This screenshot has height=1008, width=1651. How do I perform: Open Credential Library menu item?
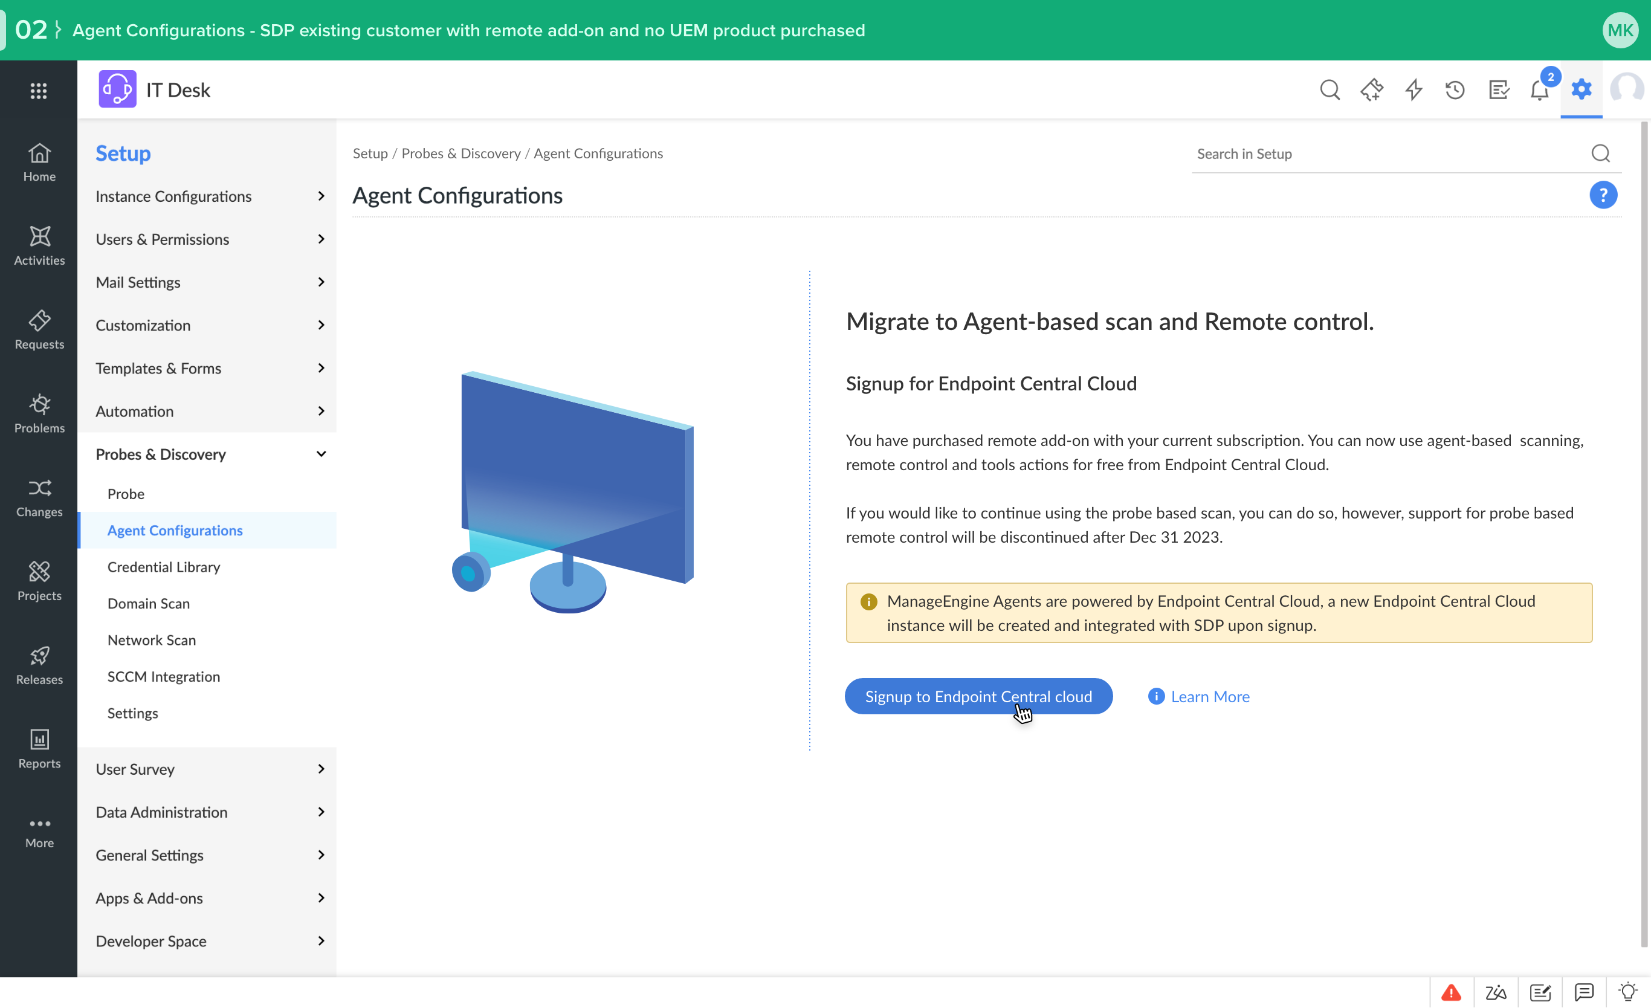coord(207,567)
